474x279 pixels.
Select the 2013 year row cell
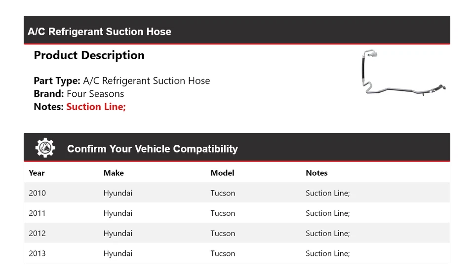tap(37, 254)
